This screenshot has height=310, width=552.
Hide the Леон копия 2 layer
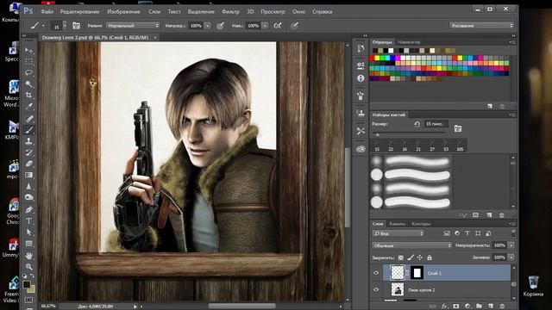(x=376, y=289)
